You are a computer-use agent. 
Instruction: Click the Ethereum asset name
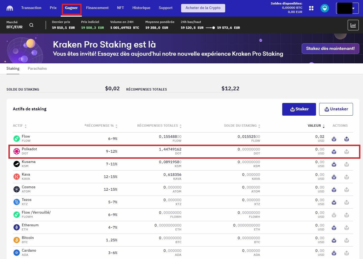(30, 225)
